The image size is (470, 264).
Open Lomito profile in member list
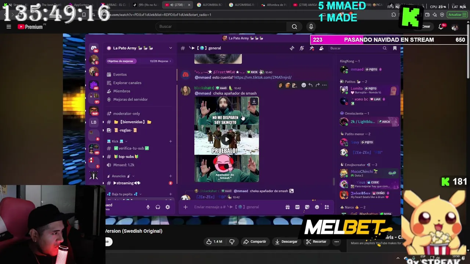(x=369, y=90)
